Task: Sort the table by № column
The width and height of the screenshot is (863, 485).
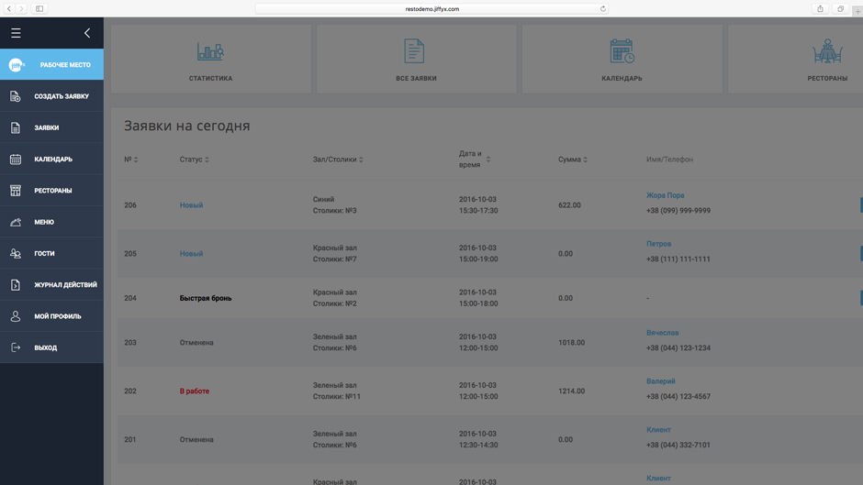Action: [x=130, y=160]
